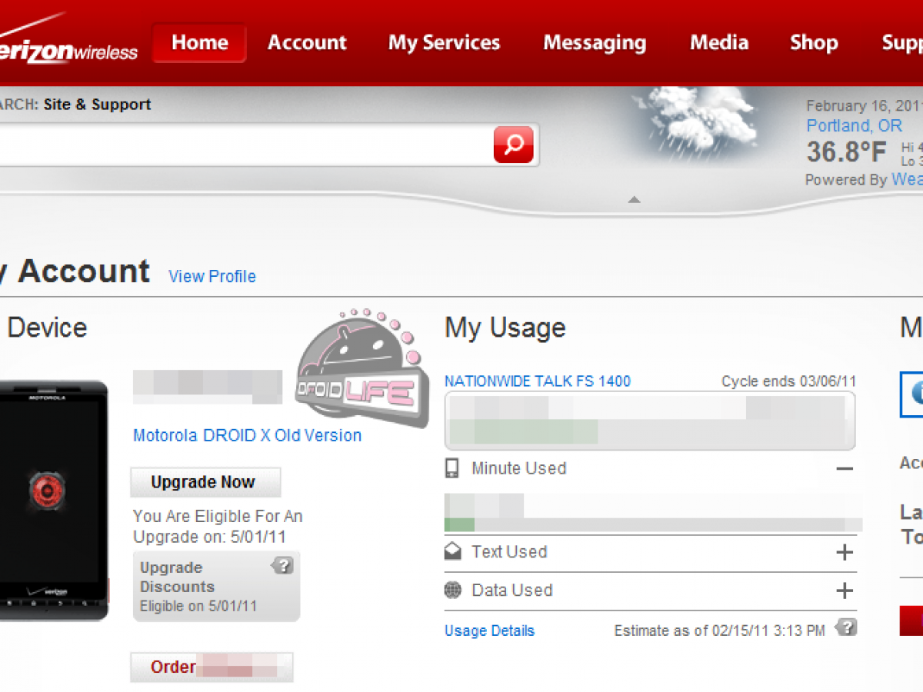Collapse the Minute Used section
This screenshot has width=923, height=692.
click(845, 469)
